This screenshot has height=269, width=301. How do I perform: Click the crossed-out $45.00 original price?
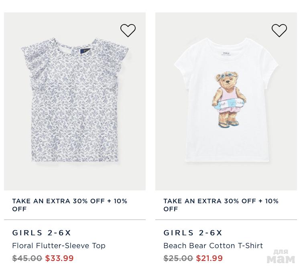[x=27, y=258]
